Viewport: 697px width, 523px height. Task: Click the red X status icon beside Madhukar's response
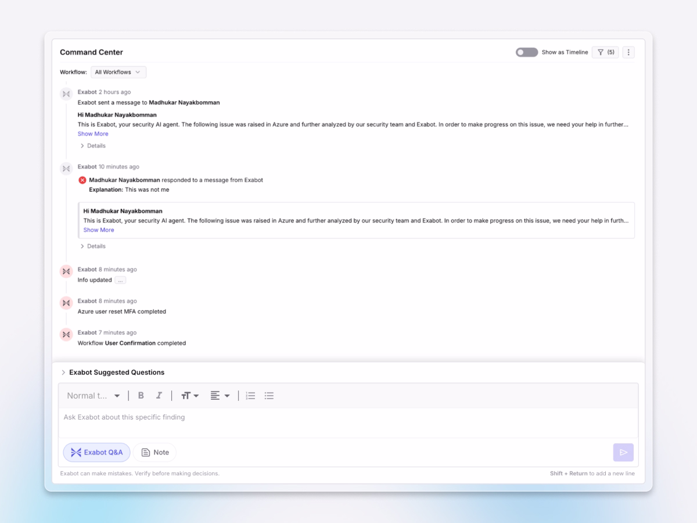pos(82,180)
